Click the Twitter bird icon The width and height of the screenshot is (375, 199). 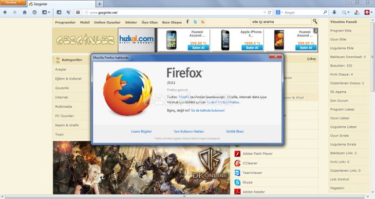pyautogui.click(x=195, y=22)
